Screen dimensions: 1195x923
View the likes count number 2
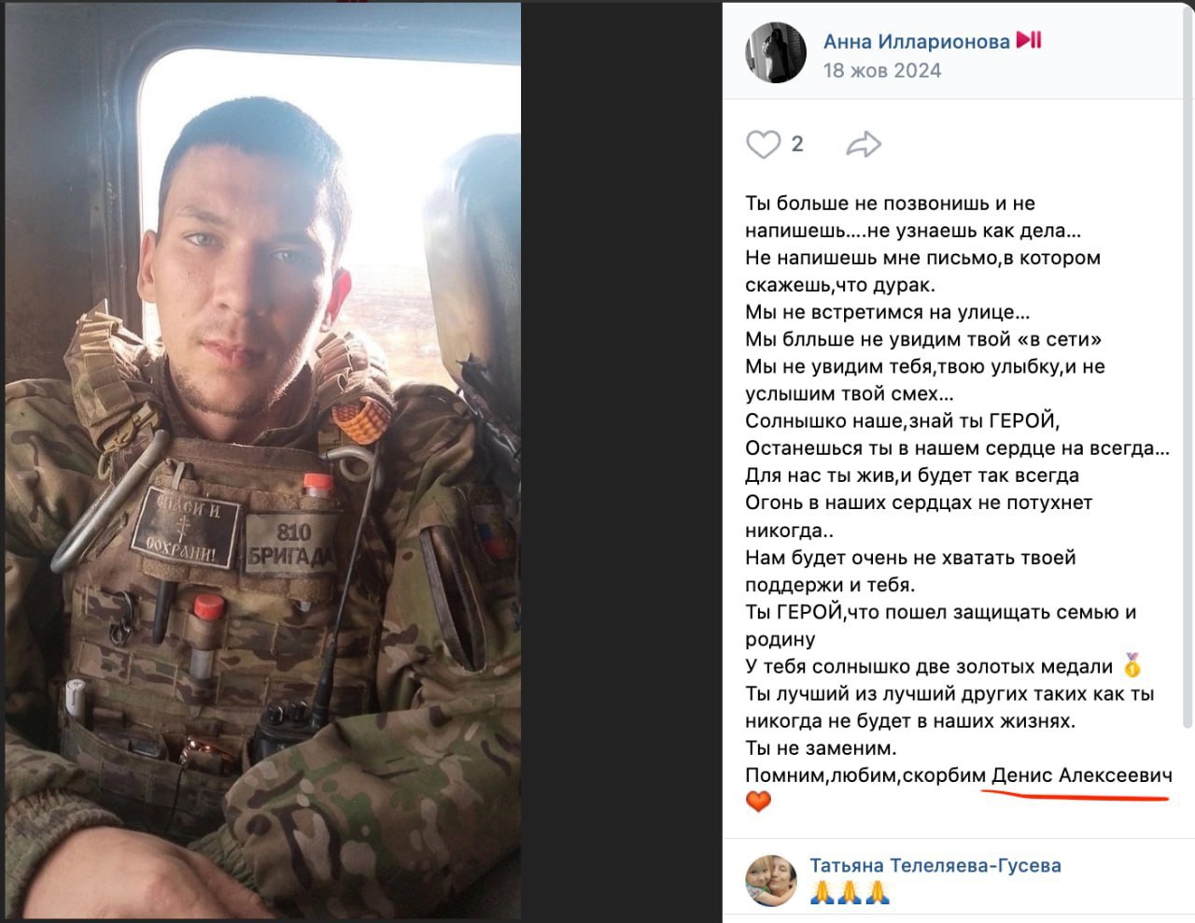(797, 144)
